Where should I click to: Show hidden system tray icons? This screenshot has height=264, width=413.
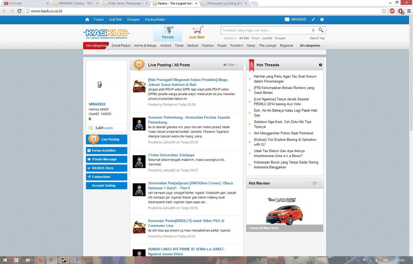358,260
